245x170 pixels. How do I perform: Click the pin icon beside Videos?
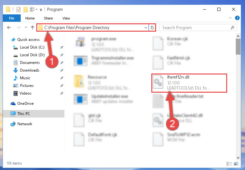(x=62, y=93)
